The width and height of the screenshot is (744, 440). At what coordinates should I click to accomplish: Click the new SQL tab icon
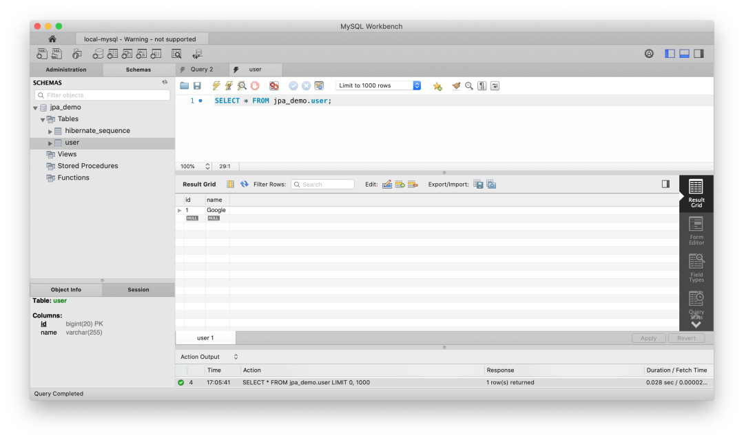42,54
